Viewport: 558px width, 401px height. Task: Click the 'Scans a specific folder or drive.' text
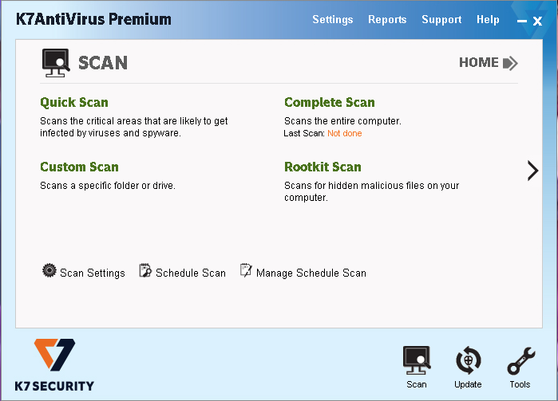[108, 186]
